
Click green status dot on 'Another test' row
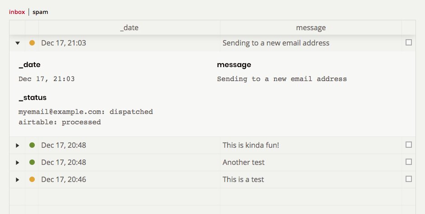click(x=32, y=162)
